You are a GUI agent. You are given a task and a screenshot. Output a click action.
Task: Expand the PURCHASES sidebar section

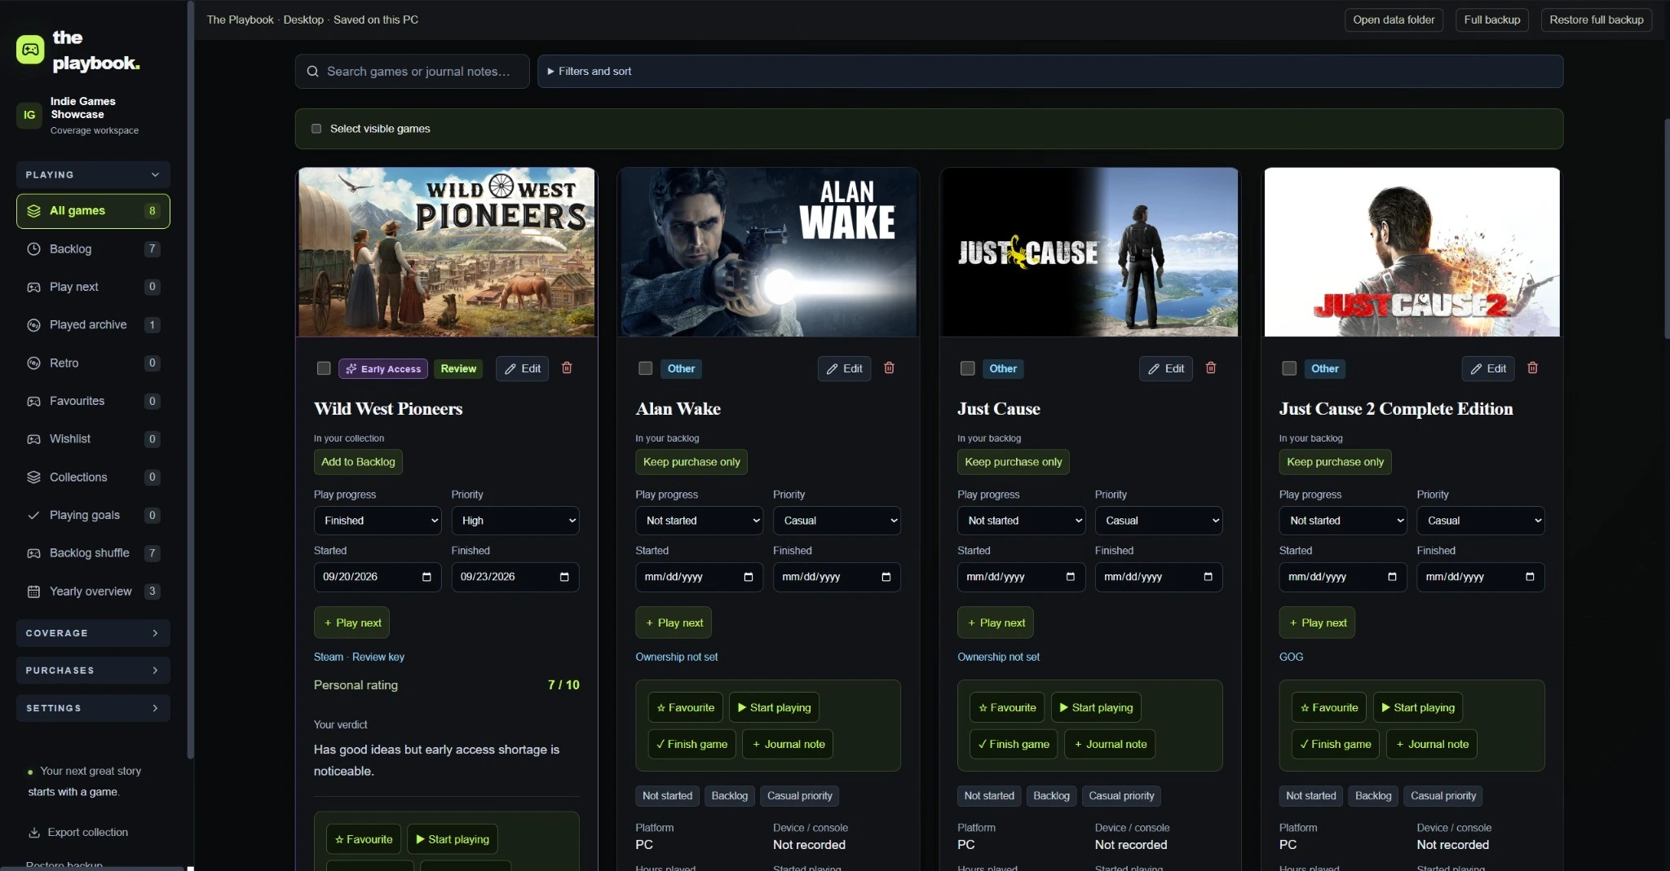(93, 671)
